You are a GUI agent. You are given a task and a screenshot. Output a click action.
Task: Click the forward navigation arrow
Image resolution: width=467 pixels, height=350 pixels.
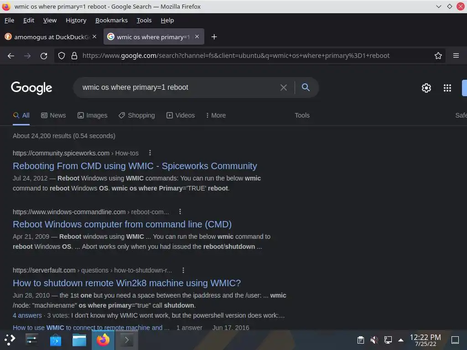pyautogui.click(x=27, y=56)
